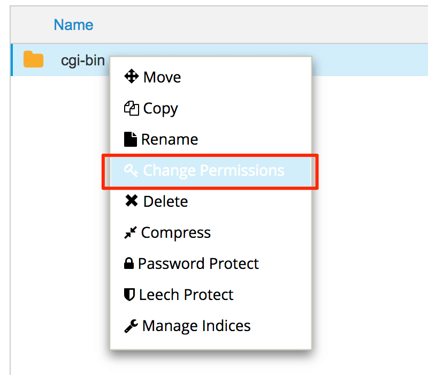Select Copy in the context menu

click(x=160, y=108)
